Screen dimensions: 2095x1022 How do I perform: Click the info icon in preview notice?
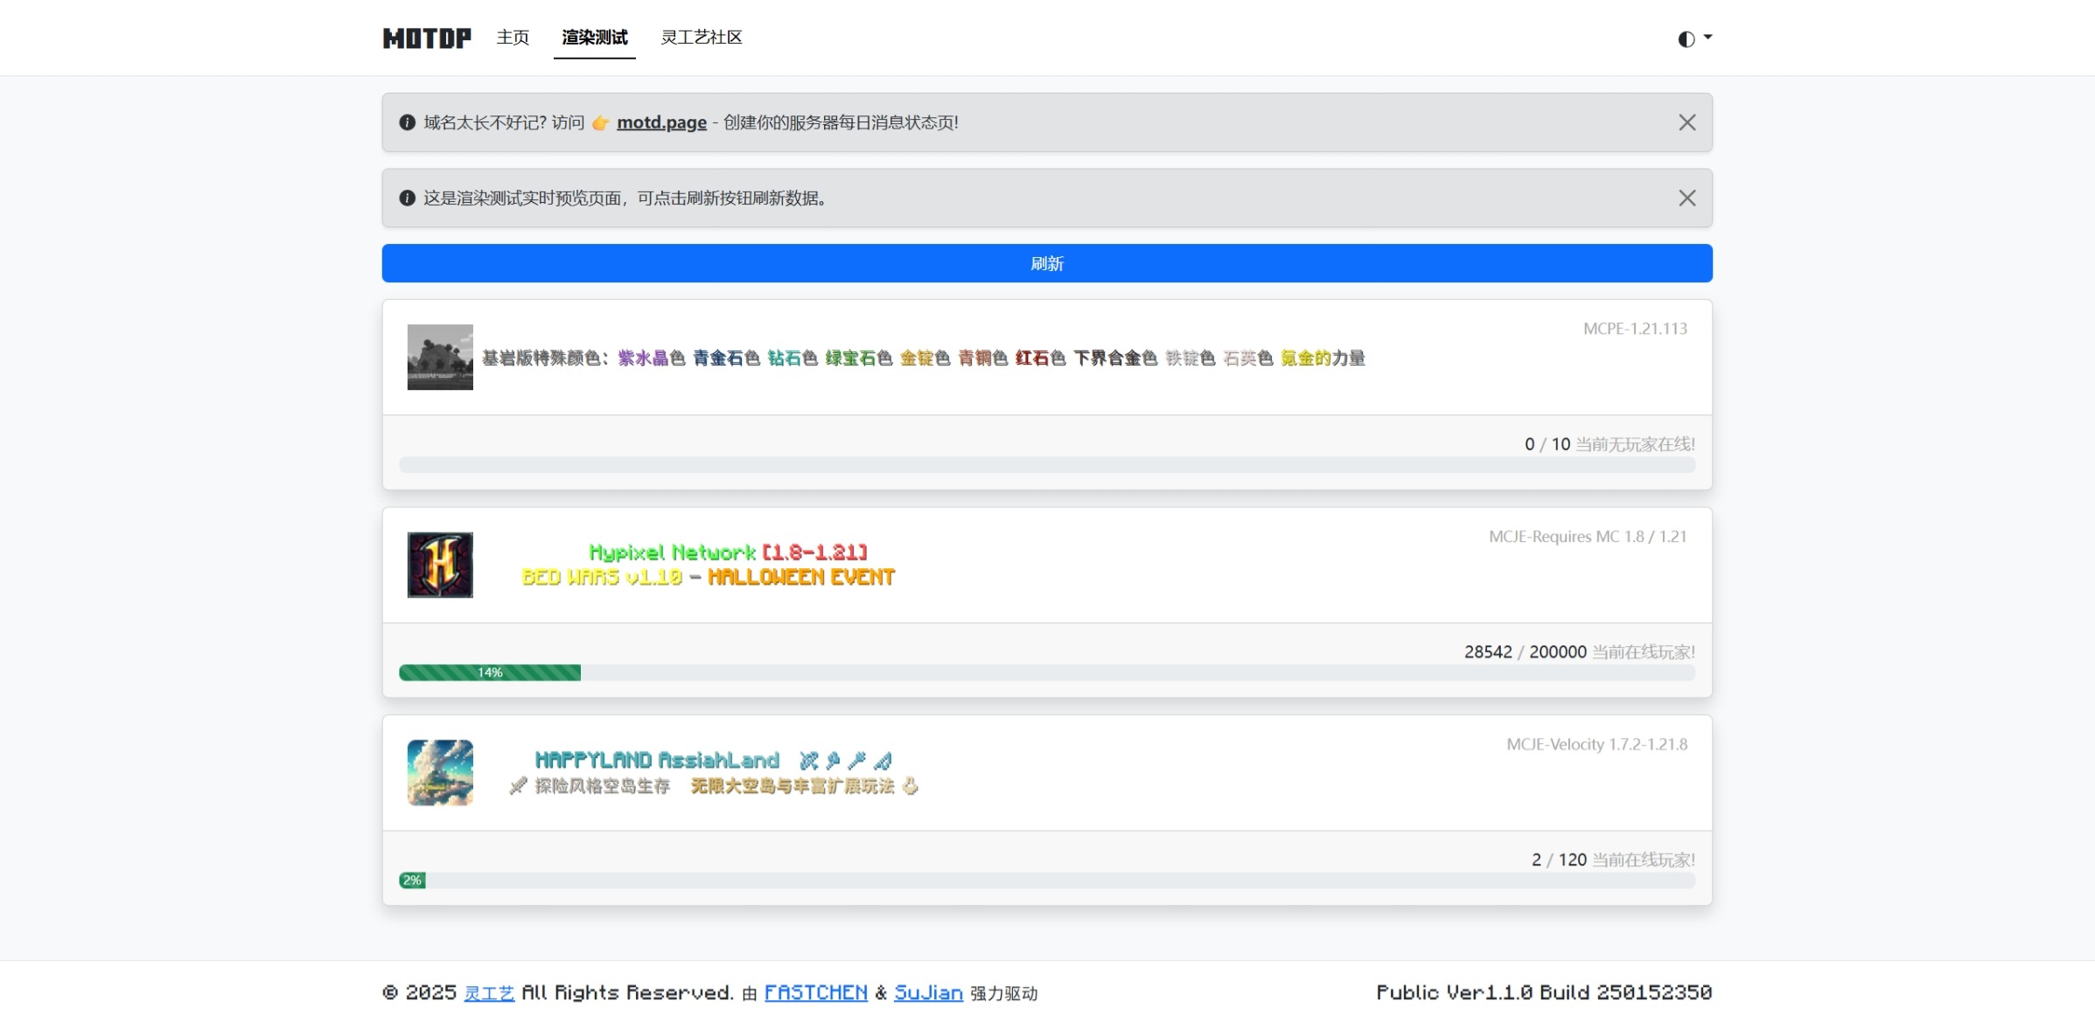[x=407, y=198]
